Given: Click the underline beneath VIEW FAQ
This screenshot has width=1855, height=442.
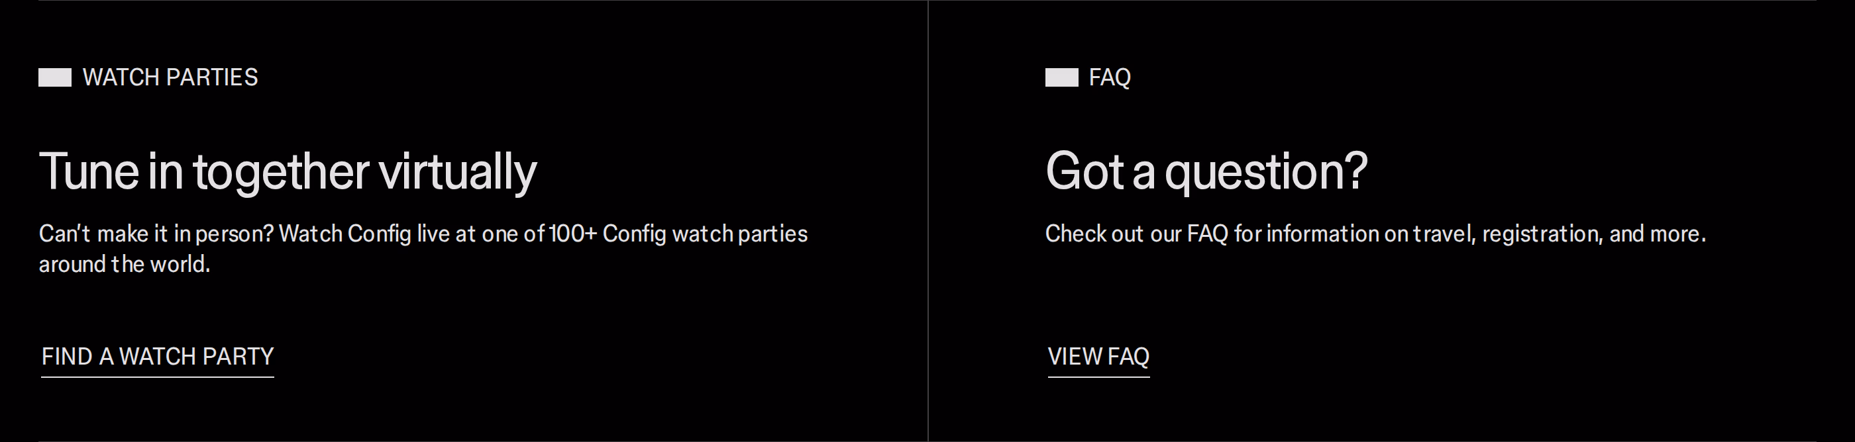Looking at the screenshot, I should (1098, 376).
